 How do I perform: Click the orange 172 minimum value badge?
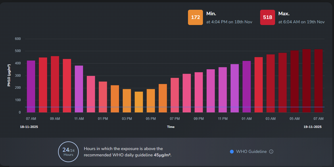point(195,17)
